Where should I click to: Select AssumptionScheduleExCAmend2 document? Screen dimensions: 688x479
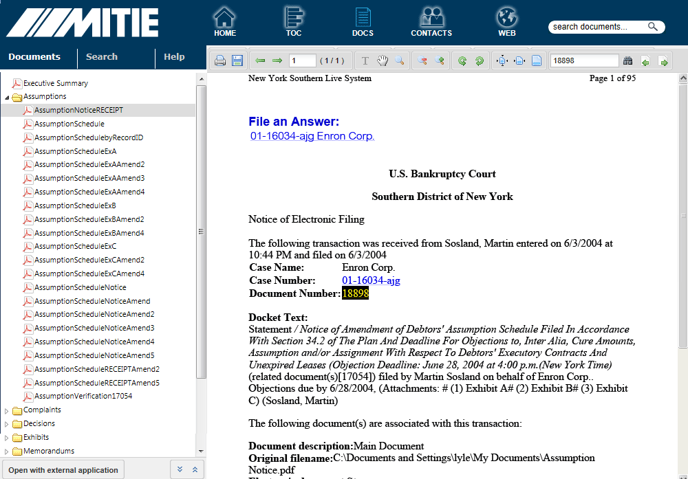click(x=89, y=260)
